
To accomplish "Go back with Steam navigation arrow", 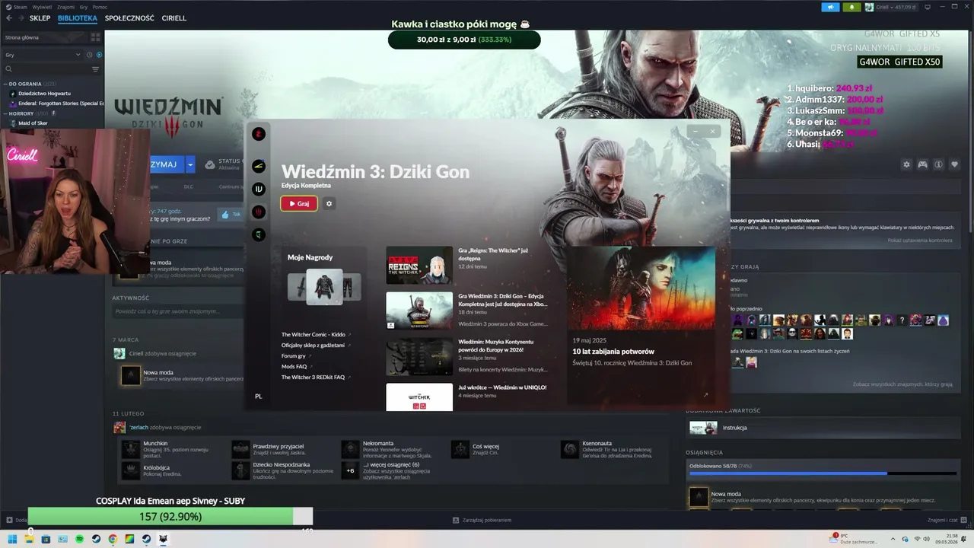I will pos(9,18).
